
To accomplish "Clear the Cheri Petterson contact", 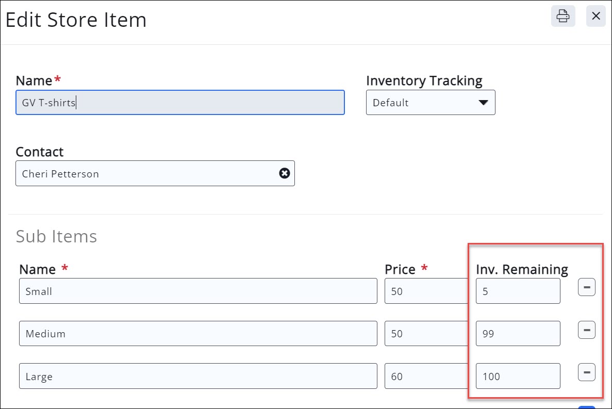I will [284, 173].
